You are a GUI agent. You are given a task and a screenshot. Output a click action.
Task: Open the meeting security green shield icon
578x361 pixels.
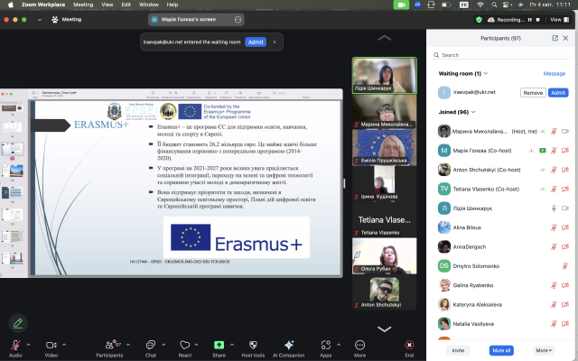(x=479, y=20)
